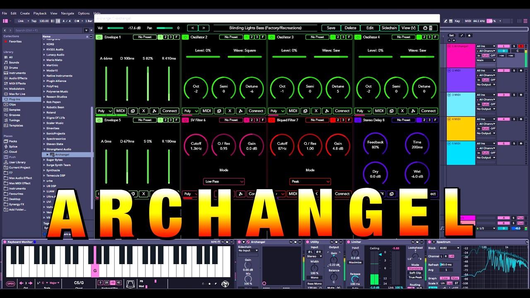Click the Oct knob in Oscillator 2
Screen dimensions: 530x298
(x=196, y=88)
